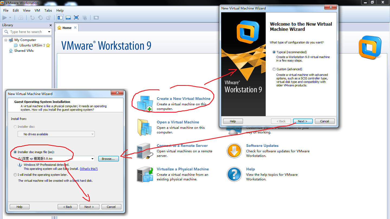The image size is (390, 219).
Task: Select the Custom (advanced) radio button
Action: (274, 69)
